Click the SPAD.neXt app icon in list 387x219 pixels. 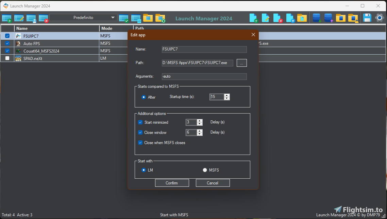point(18,58)
